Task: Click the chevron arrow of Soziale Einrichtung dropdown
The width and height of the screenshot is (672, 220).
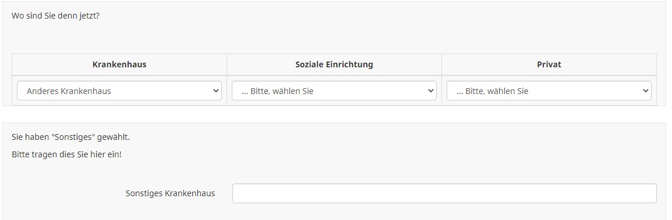Action: click(x=430, y=91)
